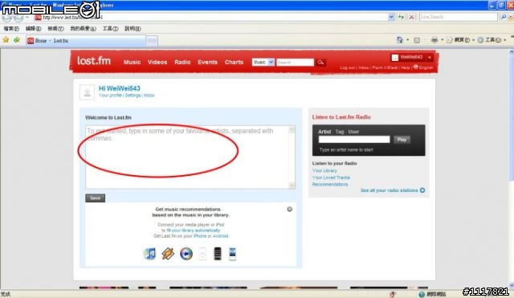Open the Settings link under greeting
Viewport: 514px width, 298px height.
133,96
